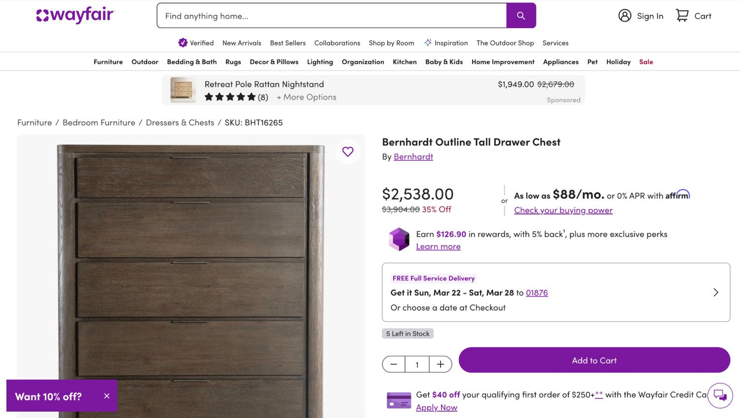
Task: Close the Want 10% off popup
Action: tap(107, 396)
